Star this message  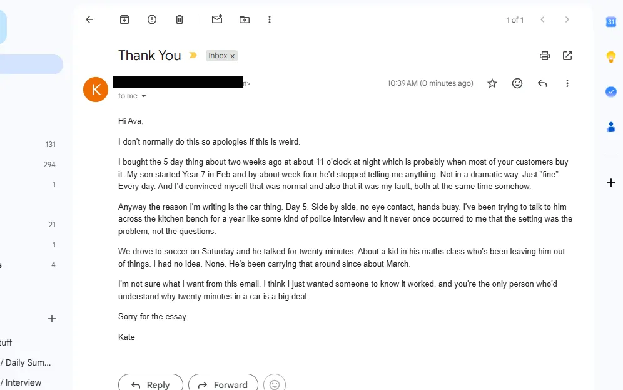(492, 83)
